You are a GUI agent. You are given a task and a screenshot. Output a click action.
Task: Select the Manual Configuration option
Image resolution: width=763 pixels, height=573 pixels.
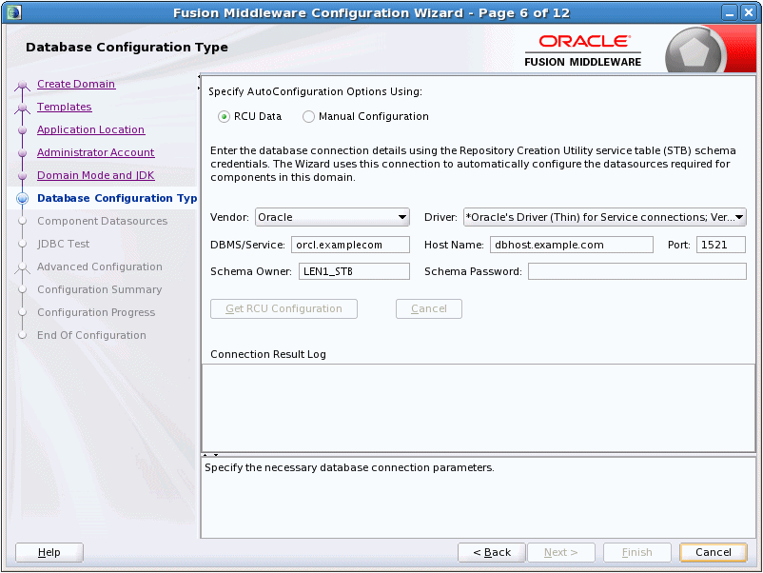coord(308,117)
